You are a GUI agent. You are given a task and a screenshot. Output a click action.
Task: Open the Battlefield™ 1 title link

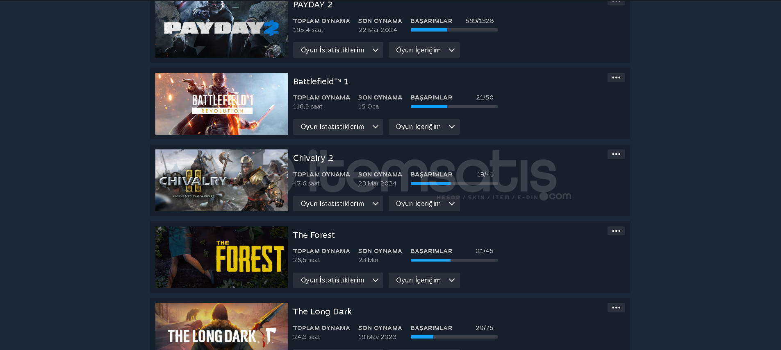321,81
